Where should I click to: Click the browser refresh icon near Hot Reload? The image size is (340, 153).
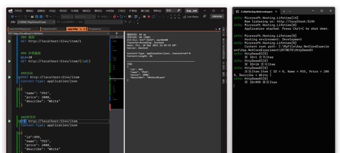(x=121, y=17)
